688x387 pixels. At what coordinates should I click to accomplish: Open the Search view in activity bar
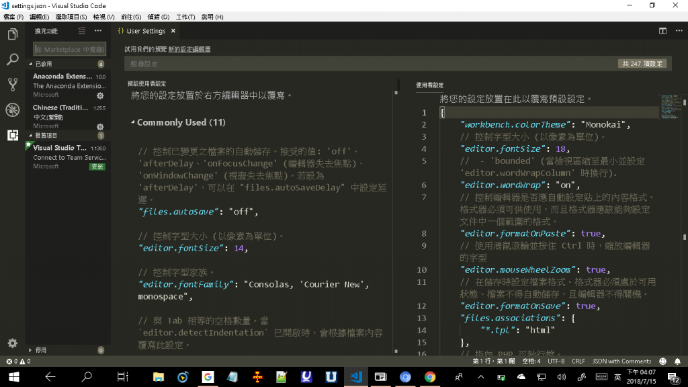(x=12, y=59)
